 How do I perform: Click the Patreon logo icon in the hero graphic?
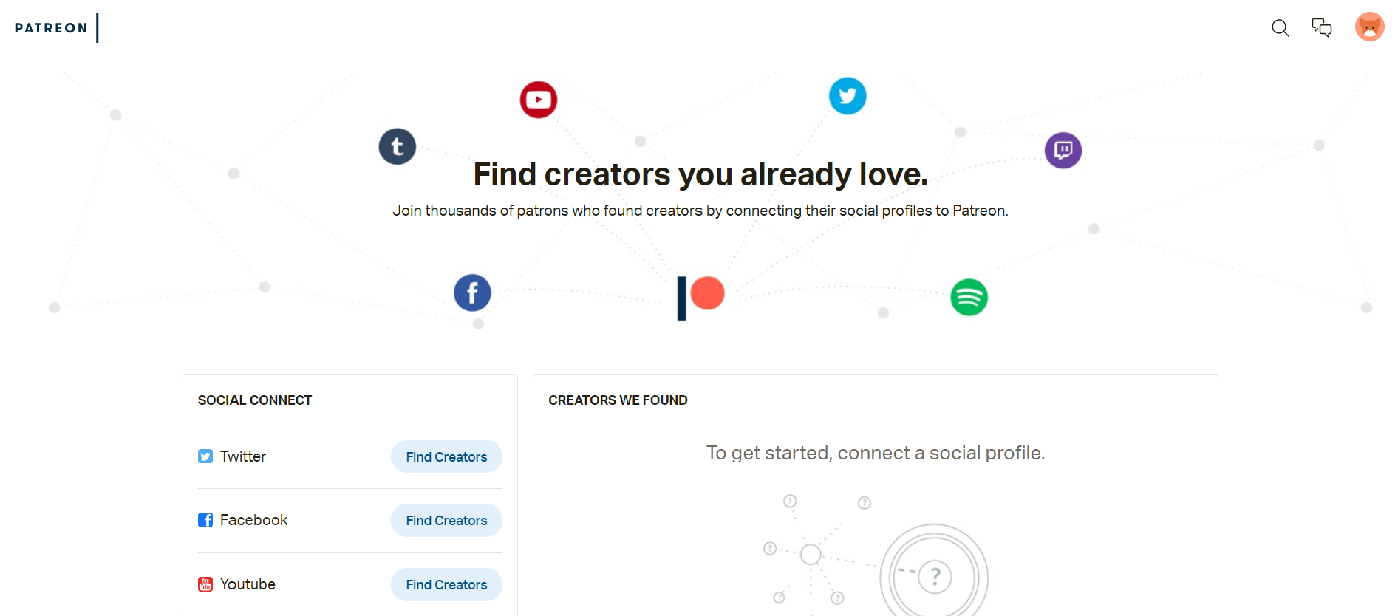[700, 295]
